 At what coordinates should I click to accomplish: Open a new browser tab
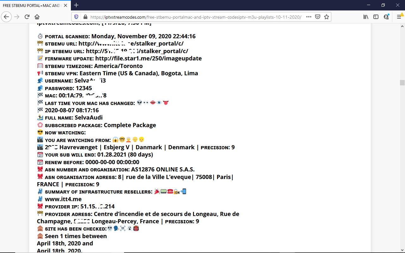(x=76, y=5)
